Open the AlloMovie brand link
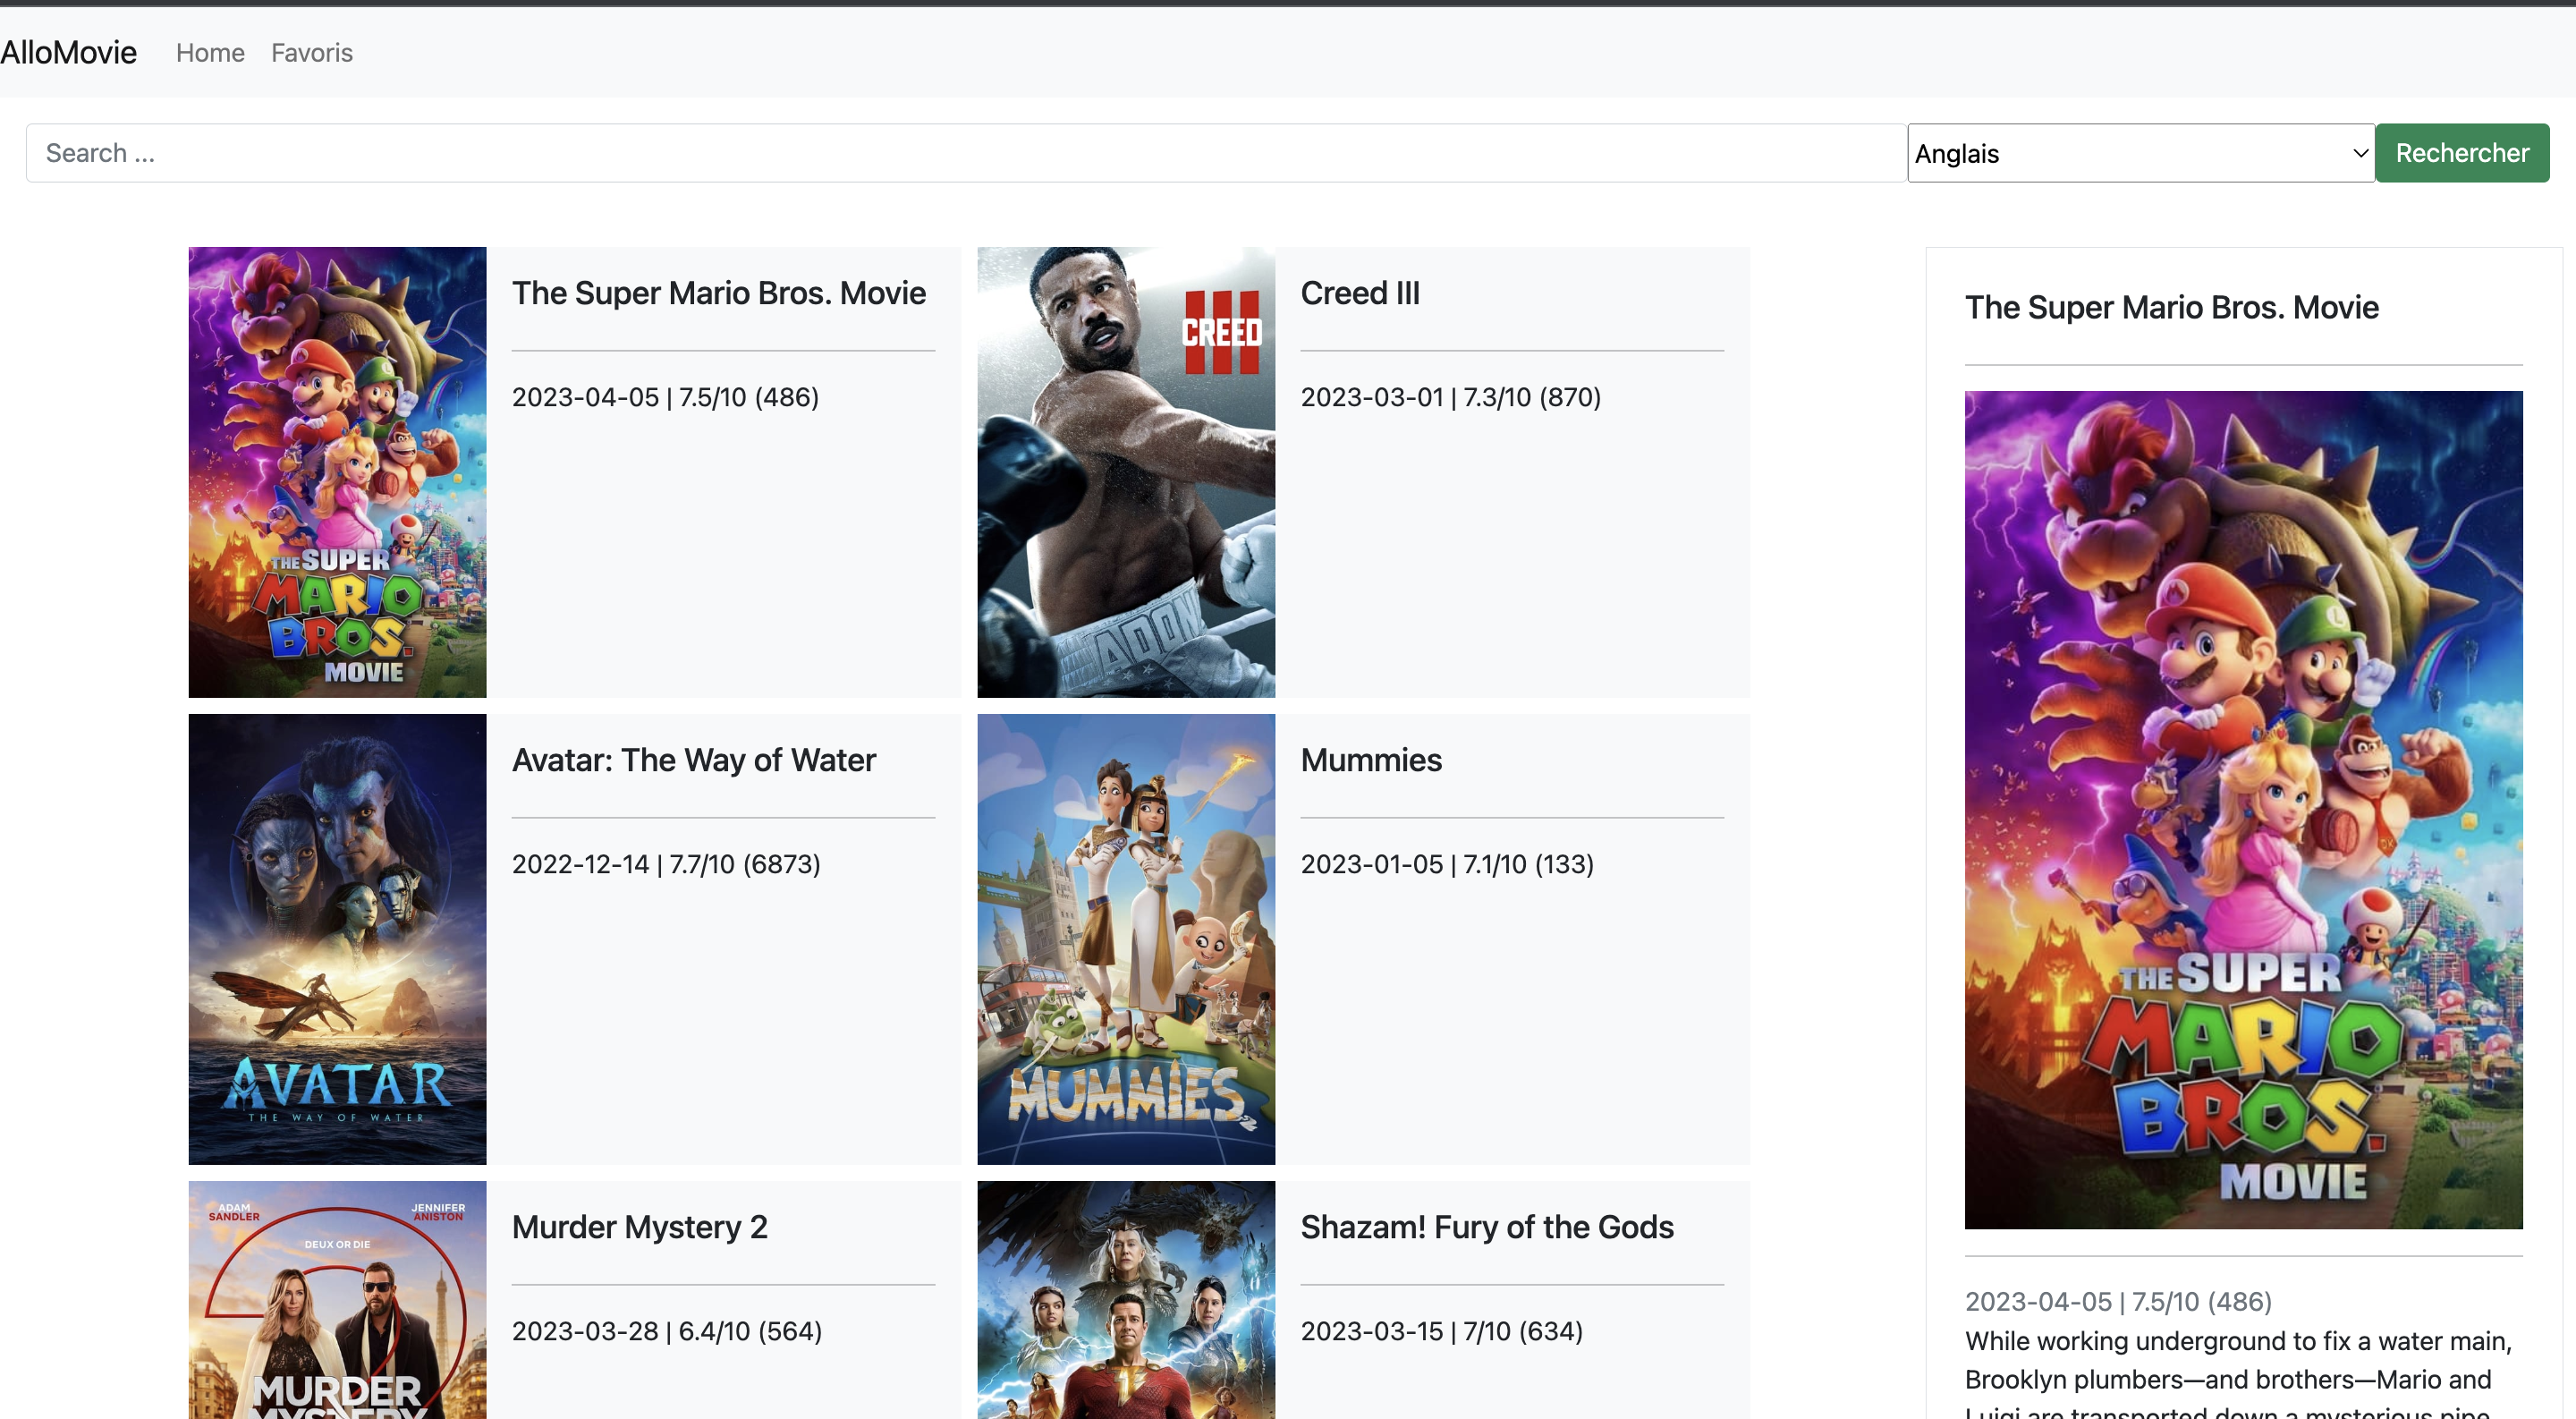Screen dimensions: 2576x1419 coord(68,52)
